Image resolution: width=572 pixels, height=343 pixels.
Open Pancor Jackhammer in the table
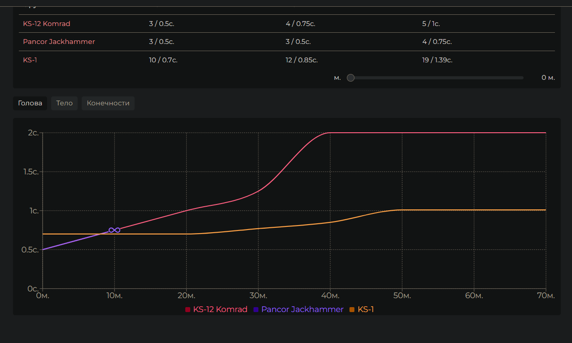(x=59, y=42)
